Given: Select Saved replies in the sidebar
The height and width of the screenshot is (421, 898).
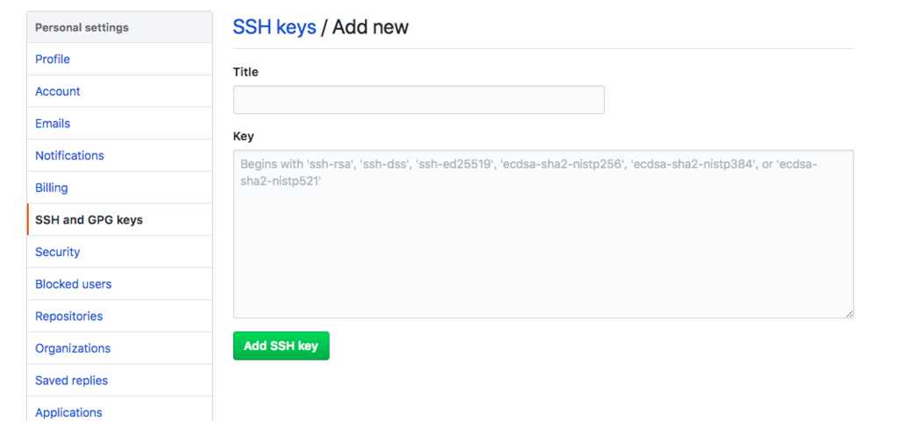Looking at the screenshot, I should [x=72, y=381].
